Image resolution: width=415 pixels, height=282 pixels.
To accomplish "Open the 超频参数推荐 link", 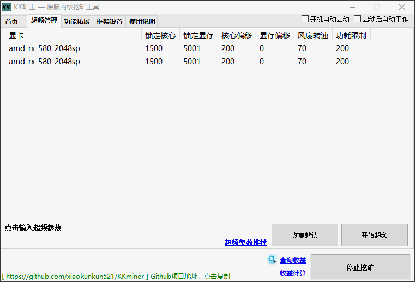I will pyautogui.click(x=245, y=242).
